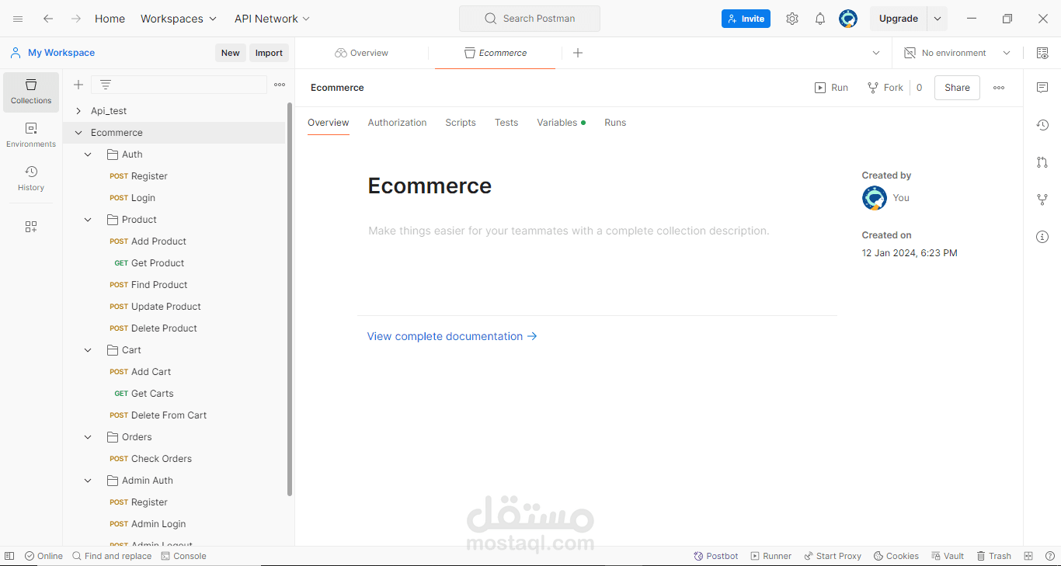Open the History sidebar panel
1061x566 pixels.
click(x=31, y=179)
